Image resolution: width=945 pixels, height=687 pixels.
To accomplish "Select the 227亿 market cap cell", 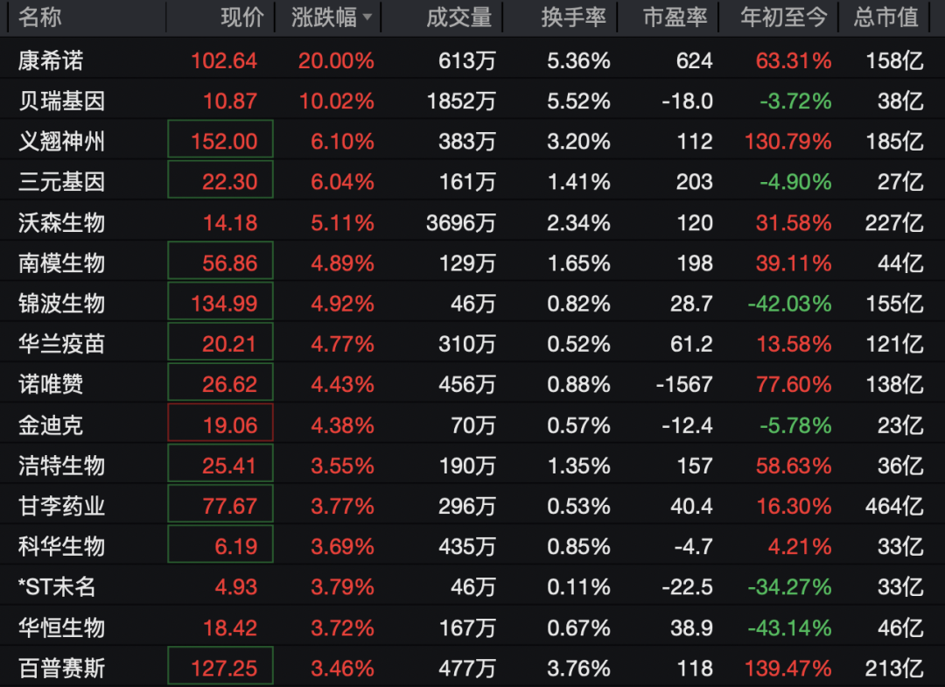I will pyautogui.click(x=894, y=222).
